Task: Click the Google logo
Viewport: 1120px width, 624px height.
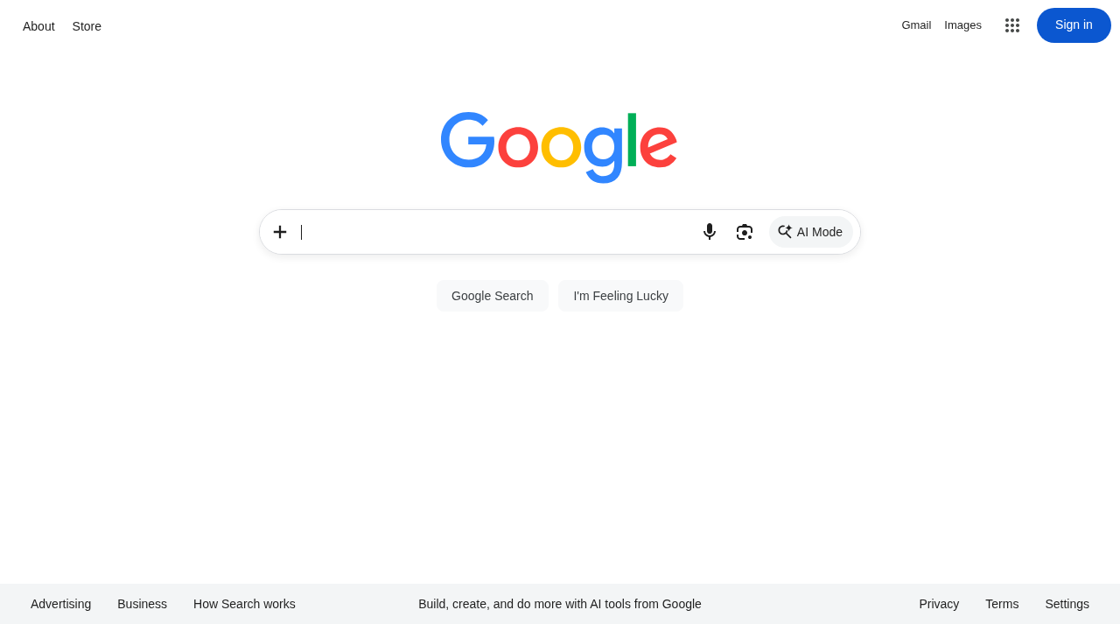Action: 559,147
